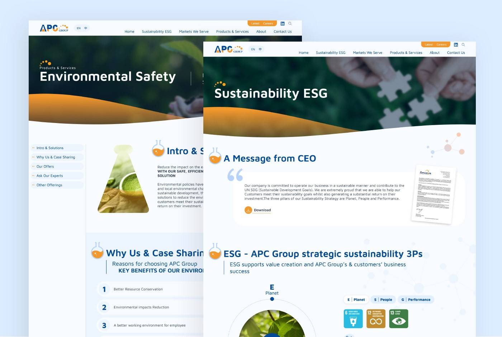This screenshot has width=502, height=337.
Task: Click the SDG 13 Climate Action icon
Action: tap(398, 319)
